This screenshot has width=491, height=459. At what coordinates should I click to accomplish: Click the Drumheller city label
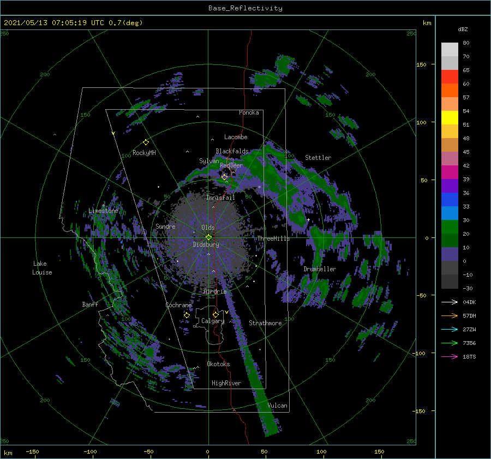pyautogui.click(x=320, y=269)
